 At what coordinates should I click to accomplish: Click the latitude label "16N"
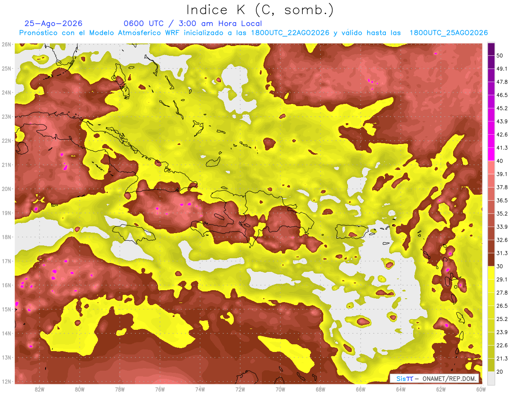(6, 285)
